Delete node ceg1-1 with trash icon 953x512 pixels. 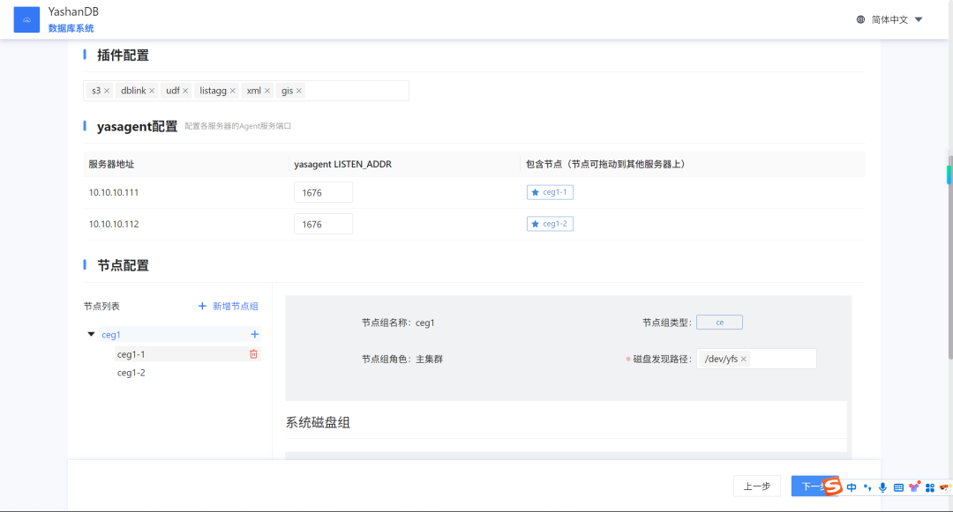coord(253,354)
